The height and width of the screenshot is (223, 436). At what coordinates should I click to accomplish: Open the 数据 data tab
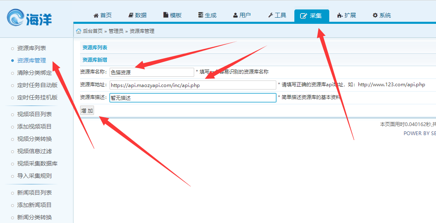tap(138, 15)
